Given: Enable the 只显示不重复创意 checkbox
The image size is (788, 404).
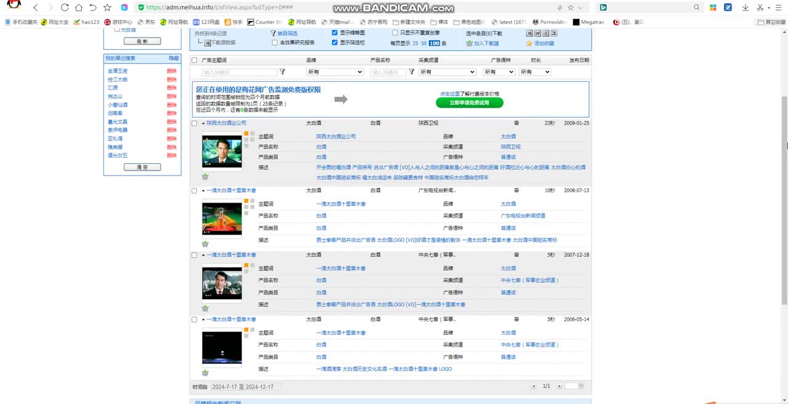Looking at the screenshot, I should [x=395, y=33].
